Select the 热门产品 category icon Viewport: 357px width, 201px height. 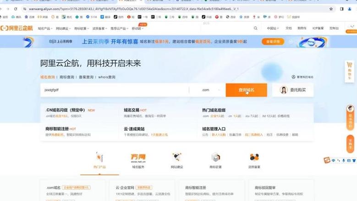[99, 160]
